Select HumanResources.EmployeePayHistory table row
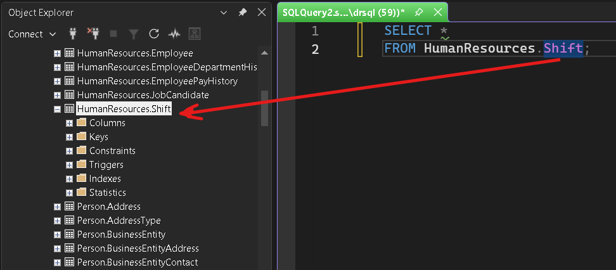The image size is (616, 270). coord(157,81)
